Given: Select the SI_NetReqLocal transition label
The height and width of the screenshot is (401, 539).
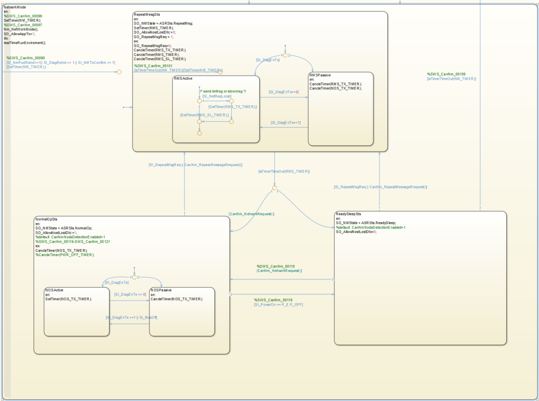Looking at the screenshot, I should click(x=217, y=96).
